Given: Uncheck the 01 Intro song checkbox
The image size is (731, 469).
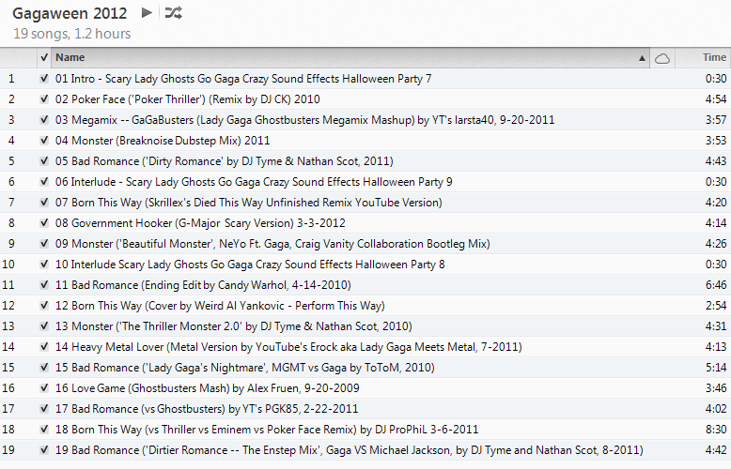Looking at the screenshot, I should 44,79.
